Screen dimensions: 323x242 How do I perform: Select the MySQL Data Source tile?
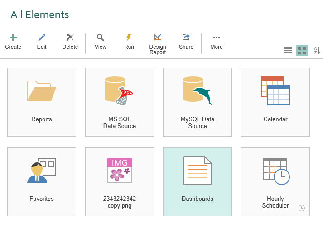pyautogui.click(x=198, y=102)
